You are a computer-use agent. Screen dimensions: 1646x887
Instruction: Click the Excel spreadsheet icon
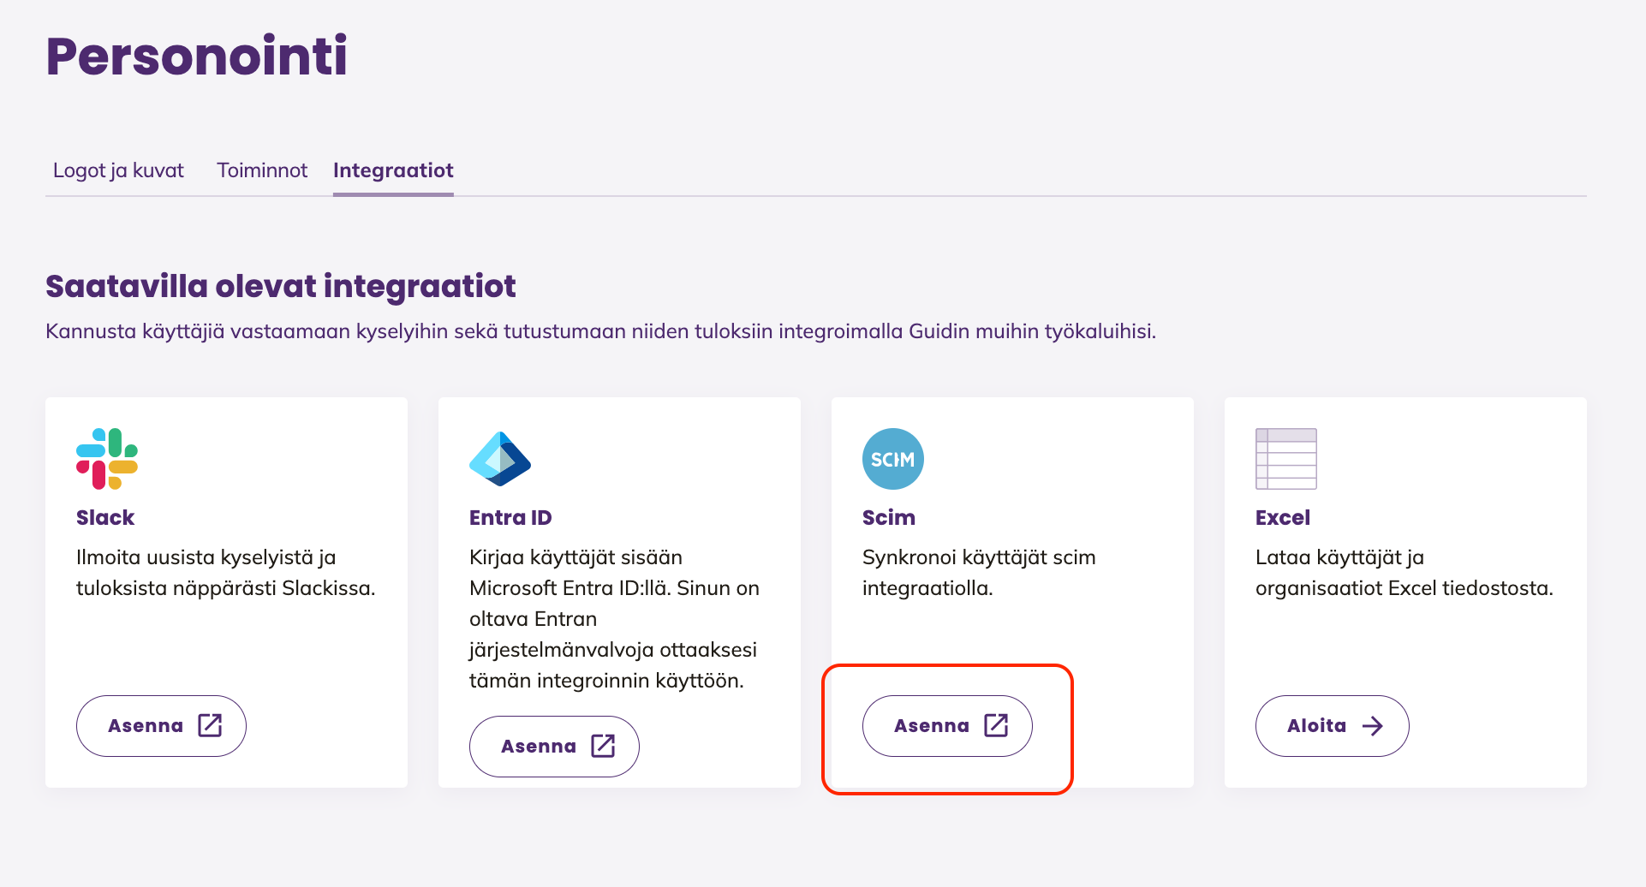tap(1286, 459)
